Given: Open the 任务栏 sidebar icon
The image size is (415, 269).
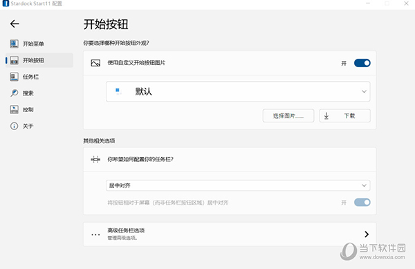Looking at the screenshot, I should click(15, 77).
